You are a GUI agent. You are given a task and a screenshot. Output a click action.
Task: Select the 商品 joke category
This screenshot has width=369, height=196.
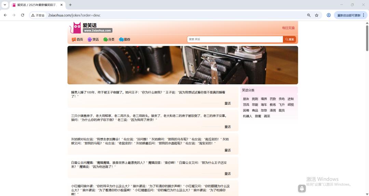click(255, 110)
